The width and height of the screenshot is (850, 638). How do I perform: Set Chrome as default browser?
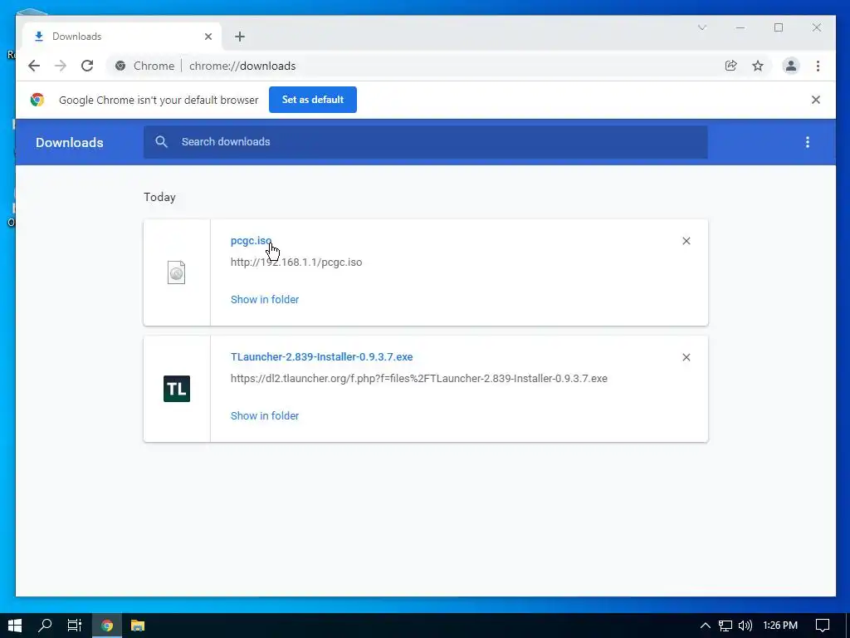coord(313,100)
